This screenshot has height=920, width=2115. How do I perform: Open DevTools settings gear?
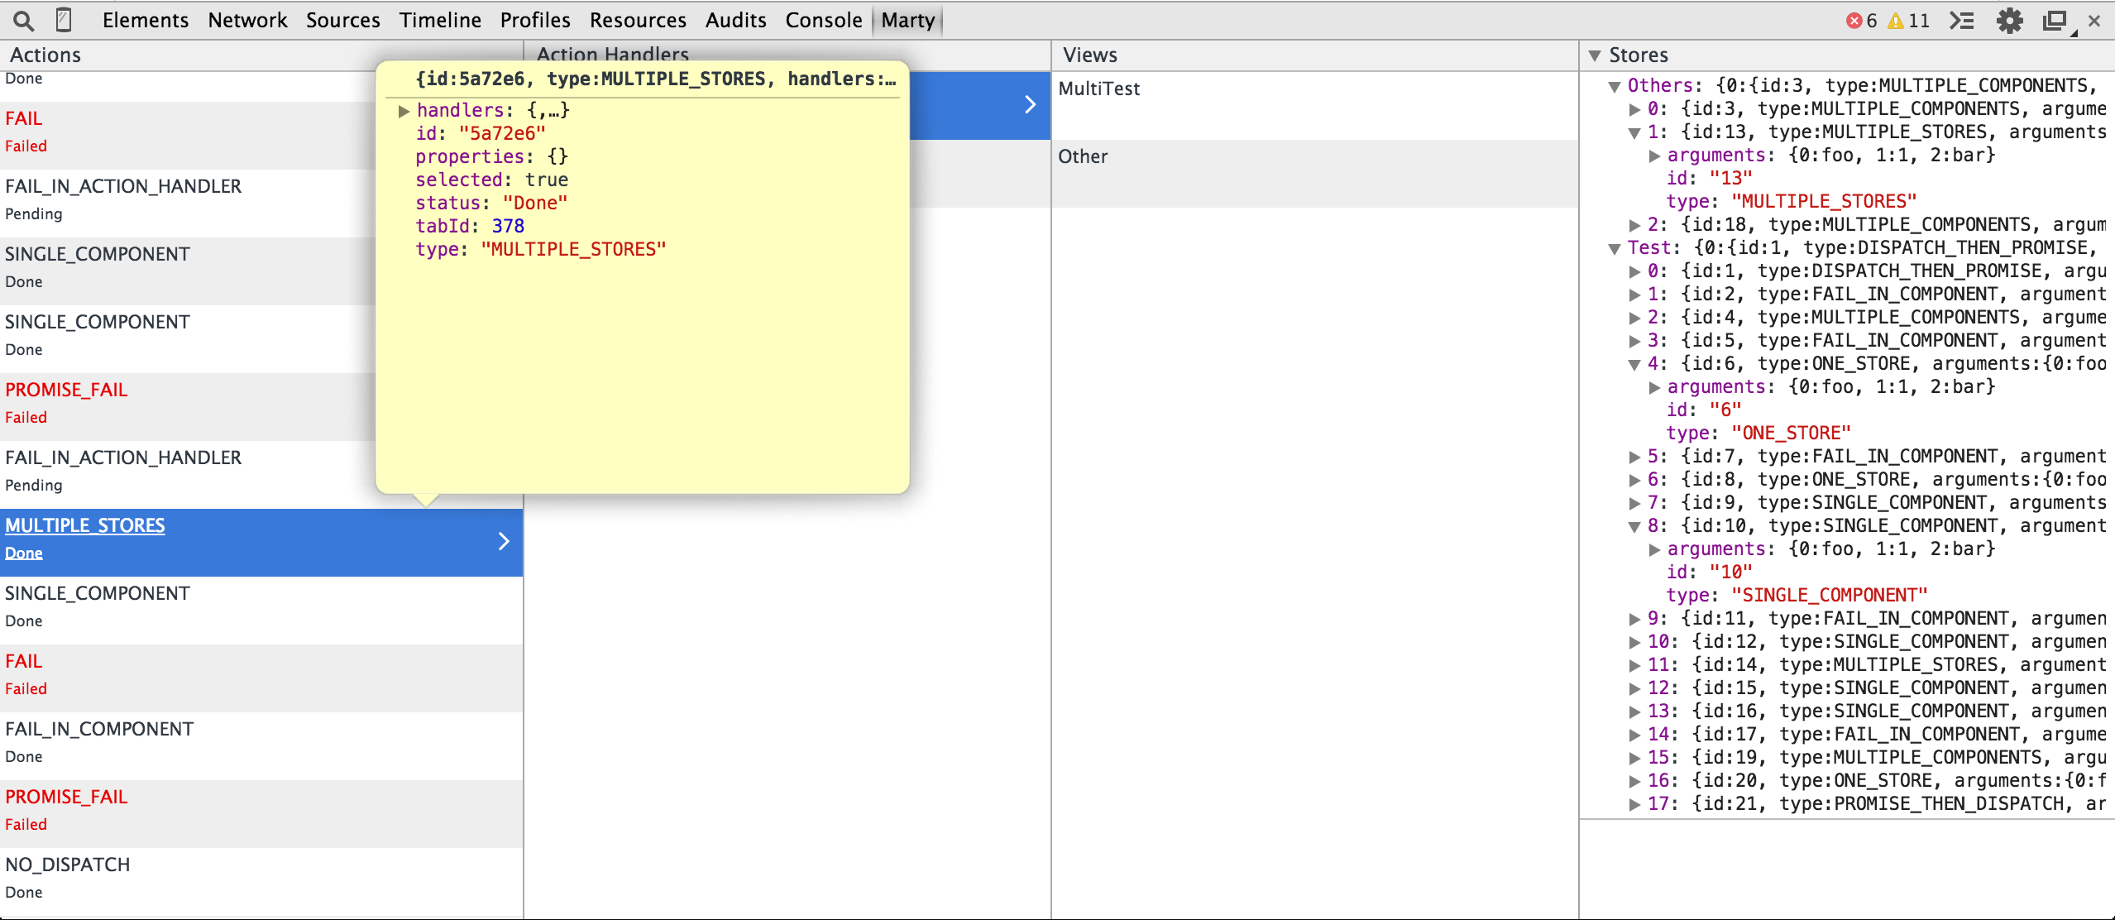pyautogui.click(x=2009, y=21)
